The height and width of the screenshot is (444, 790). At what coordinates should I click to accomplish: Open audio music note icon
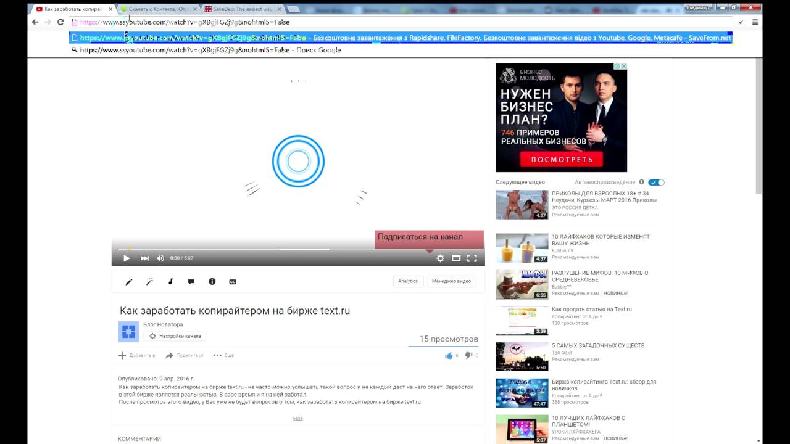(x=170, y=282)
